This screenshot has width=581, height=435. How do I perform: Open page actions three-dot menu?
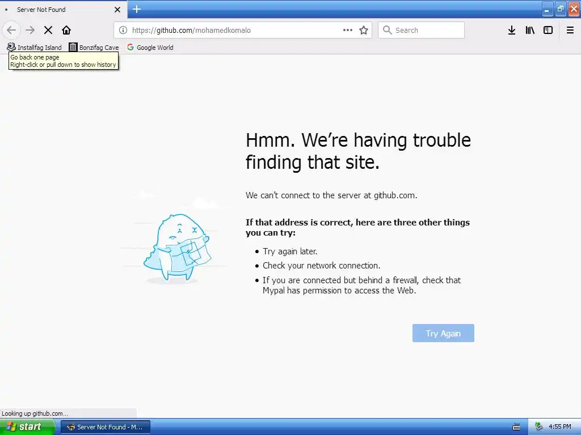[x=348, y=30]
